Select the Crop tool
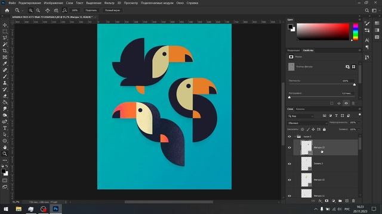 click(x=5, y=51)
